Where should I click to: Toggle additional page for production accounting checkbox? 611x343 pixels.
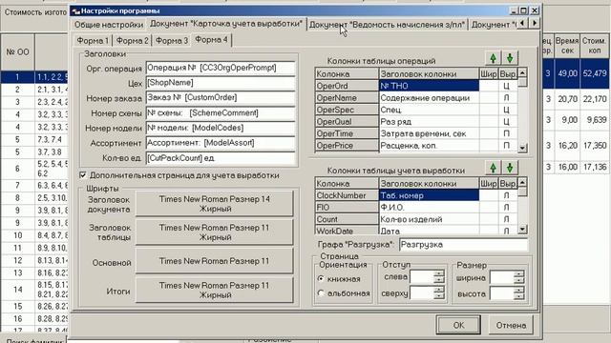tap(83, 175)
